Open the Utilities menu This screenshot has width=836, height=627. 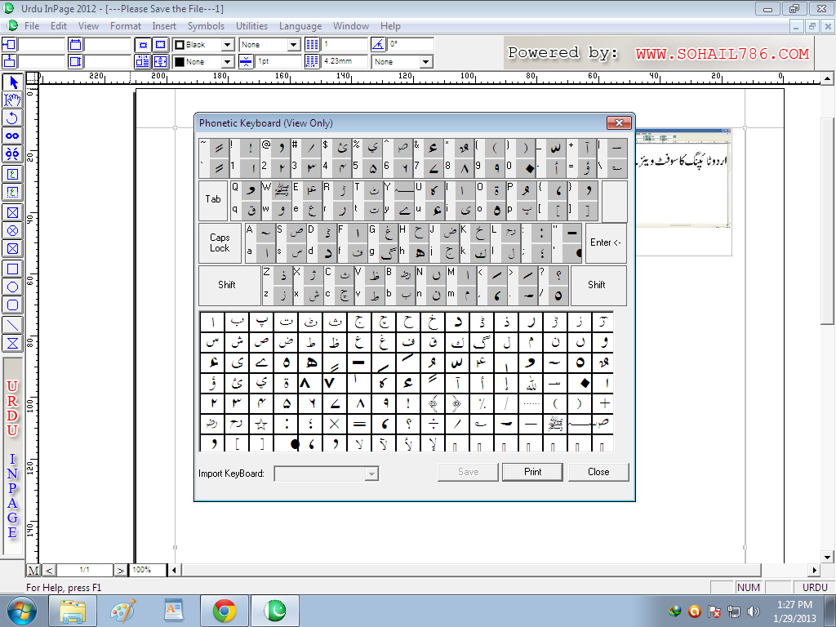(251, 25)
